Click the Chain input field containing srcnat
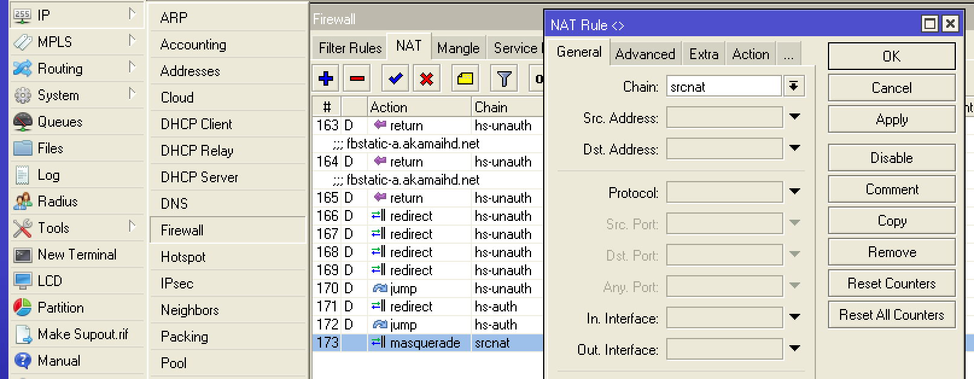This screenshot has width=974, height=379. 724,86
